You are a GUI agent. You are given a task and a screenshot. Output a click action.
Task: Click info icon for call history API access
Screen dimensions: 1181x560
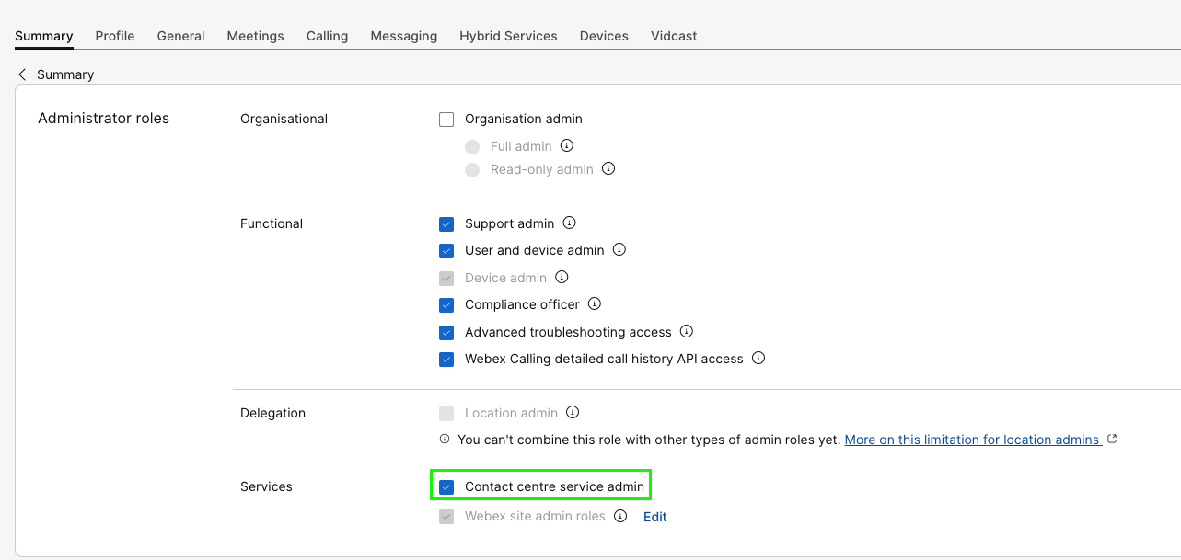[x=758, y=358]
